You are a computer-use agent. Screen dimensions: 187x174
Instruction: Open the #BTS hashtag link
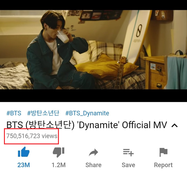pyautogui.click(x=14, y=113)
